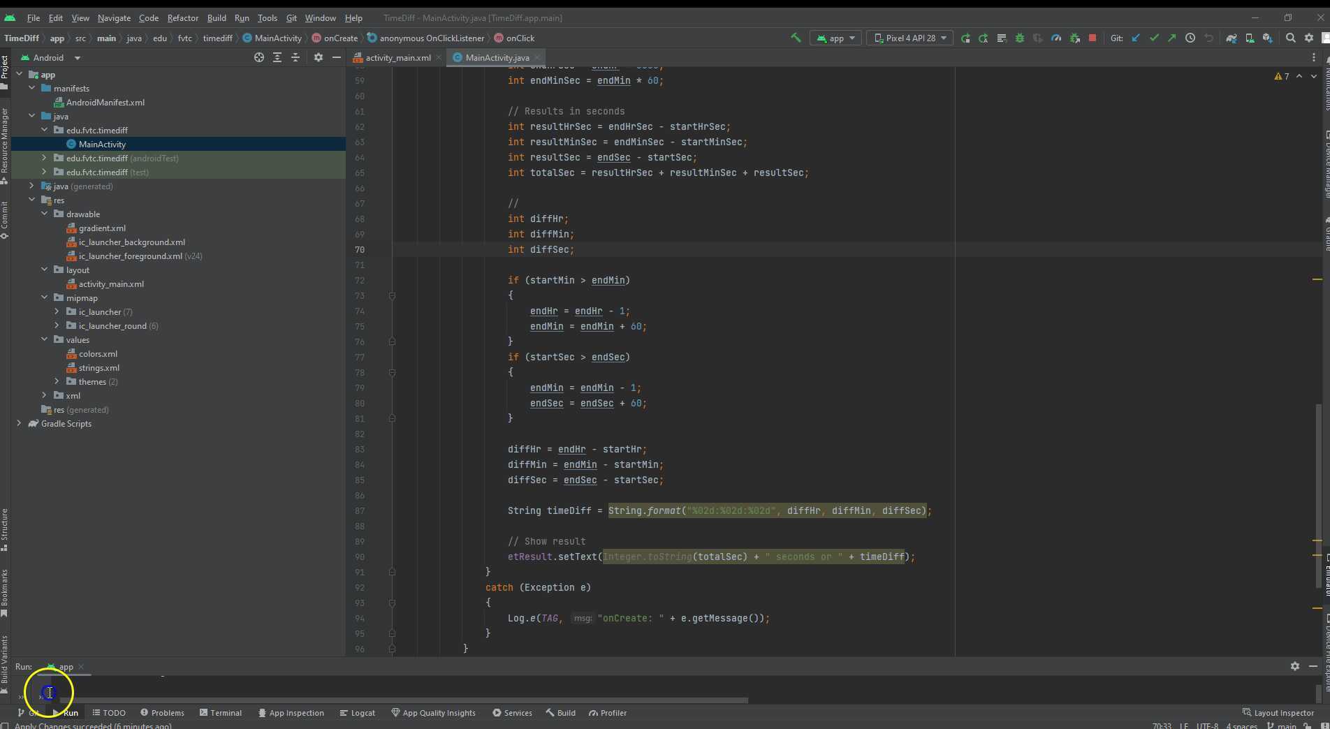Click the Git commit checkmark icon
1330x729 pixels.
(x=1154, y=38)
